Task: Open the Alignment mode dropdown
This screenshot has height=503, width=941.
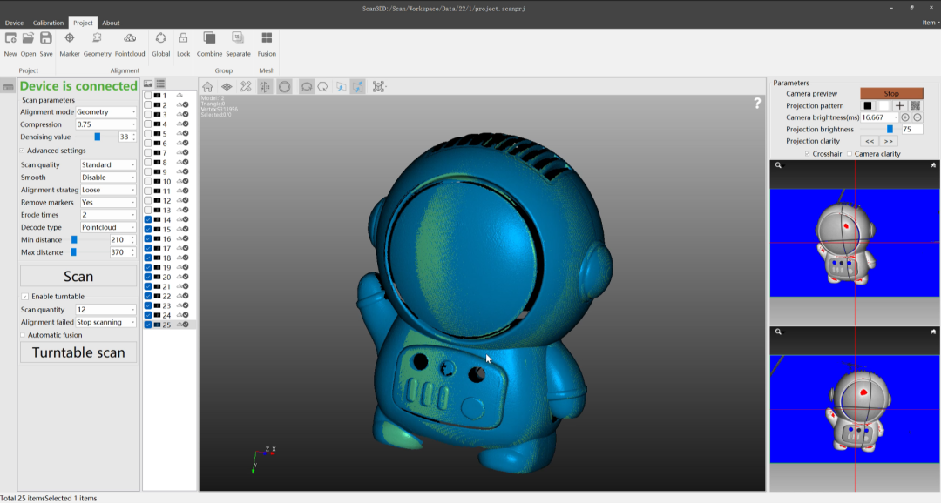Action: point(106,112)
